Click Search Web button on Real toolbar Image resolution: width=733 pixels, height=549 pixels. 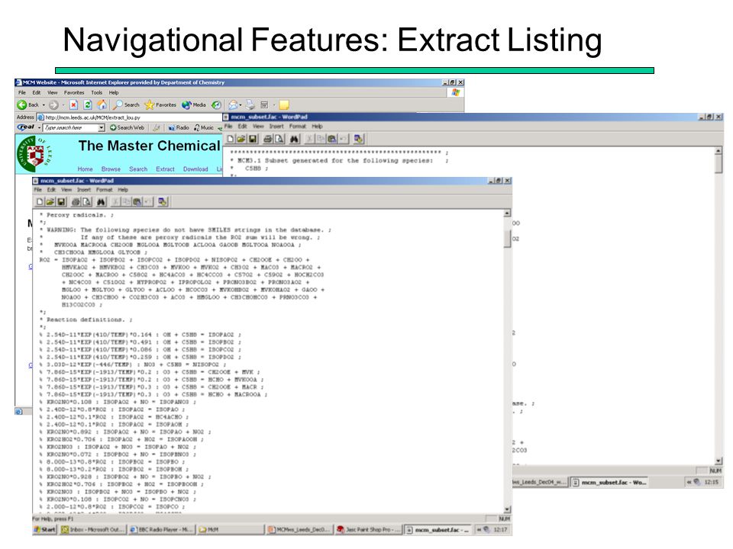[128, 127]
